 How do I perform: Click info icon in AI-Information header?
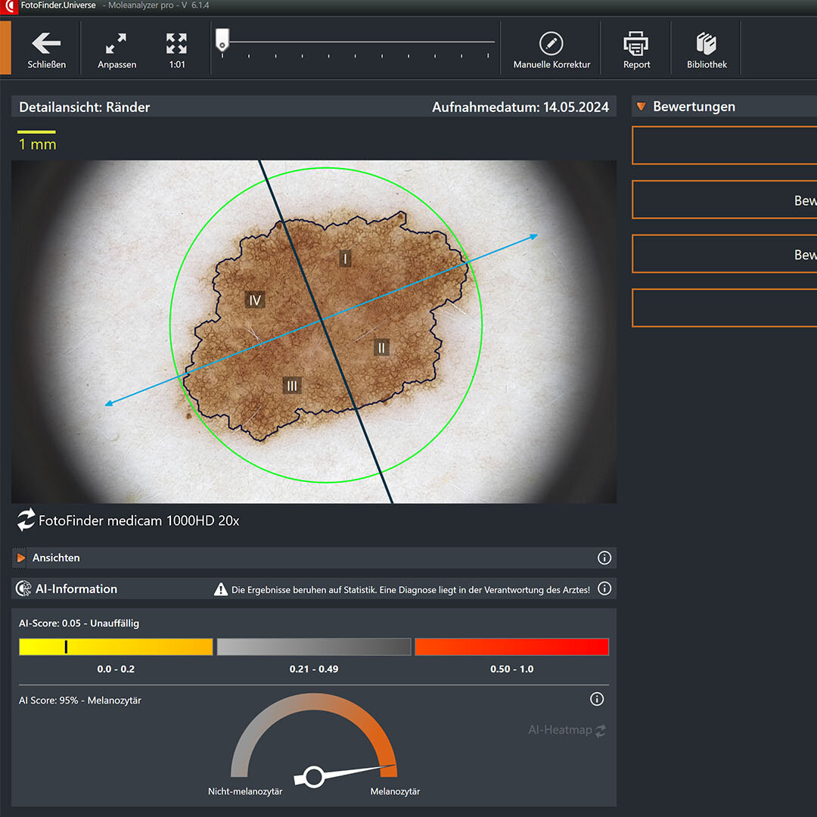(604, 589)
